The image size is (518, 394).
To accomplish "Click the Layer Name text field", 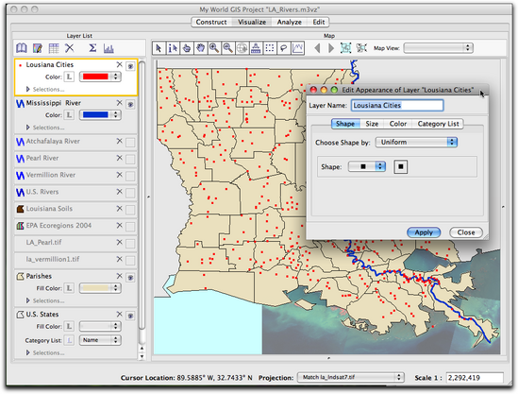I will click(x=397, y=106).
